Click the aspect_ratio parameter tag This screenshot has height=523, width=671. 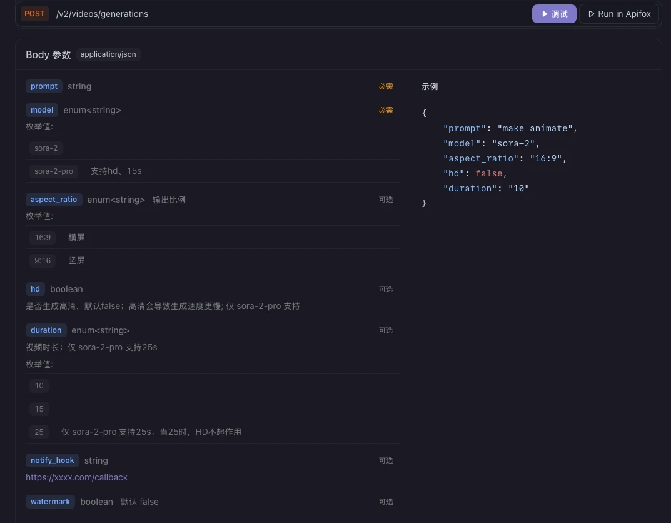pos(54,200)
